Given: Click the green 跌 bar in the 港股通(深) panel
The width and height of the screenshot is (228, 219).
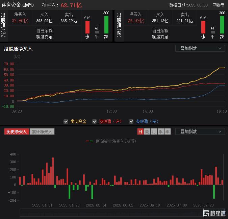Looking at the screenshot, I should (x=222, y=25).
